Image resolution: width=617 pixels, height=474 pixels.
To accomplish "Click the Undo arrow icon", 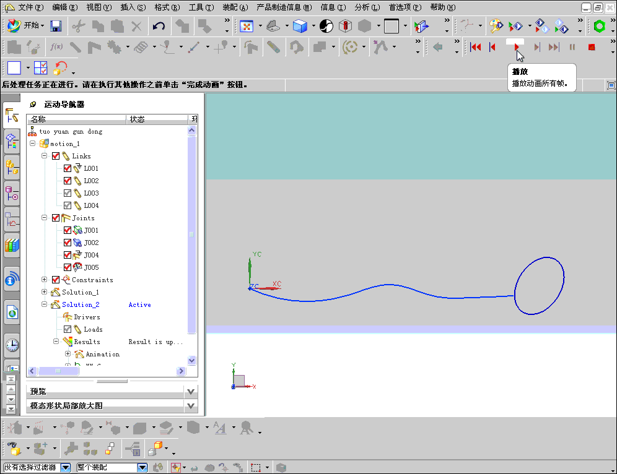I will 159,27.
